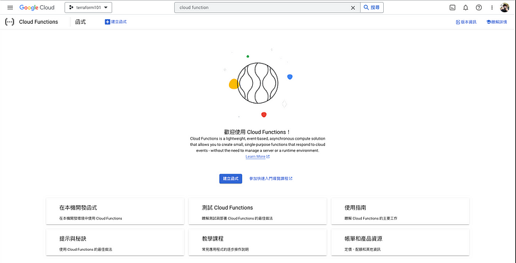The height and width of the screenshot is (263, 516).
Task: Open the 教學課程 card
Action: 257,242
